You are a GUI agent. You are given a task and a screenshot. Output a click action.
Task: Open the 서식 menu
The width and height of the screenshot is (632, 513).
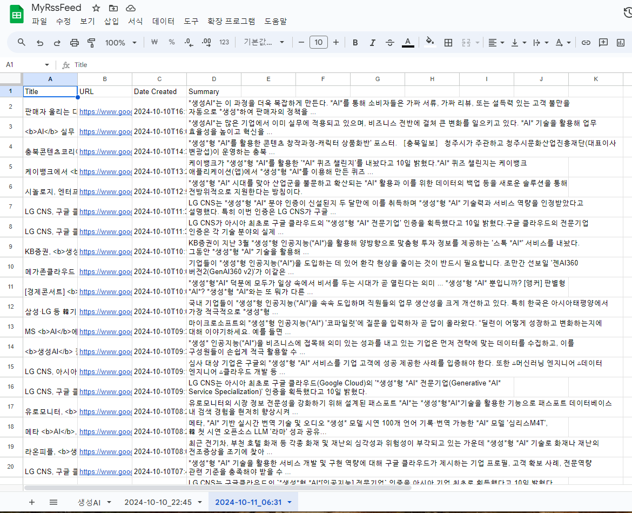pyautogui.click(x=136, y=22)
